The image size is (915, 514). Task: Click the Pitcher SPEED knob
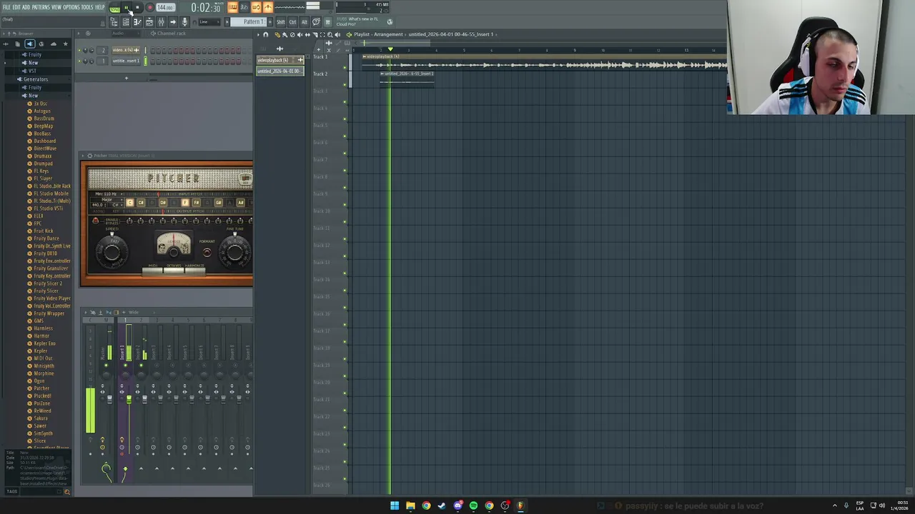112,253
